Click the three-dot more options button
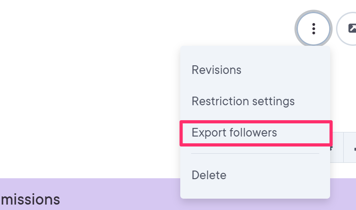 tap(313, 29)
